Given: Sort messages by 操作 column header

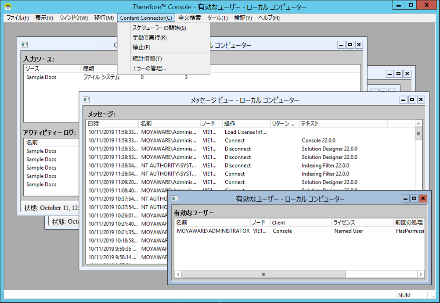Looking at the screenshot, I should click(246, 124).
